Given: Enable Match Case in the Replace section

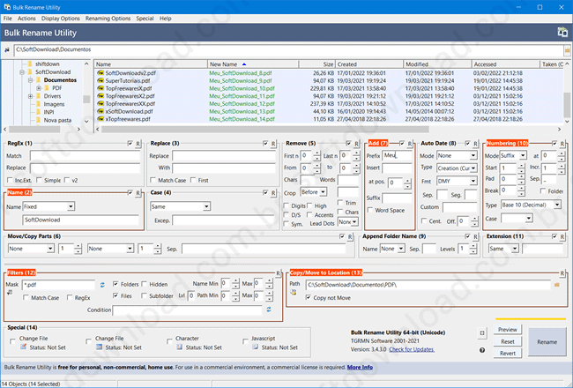Looking at the screenshot, I should pyautogui.click(x=153, y=180).
